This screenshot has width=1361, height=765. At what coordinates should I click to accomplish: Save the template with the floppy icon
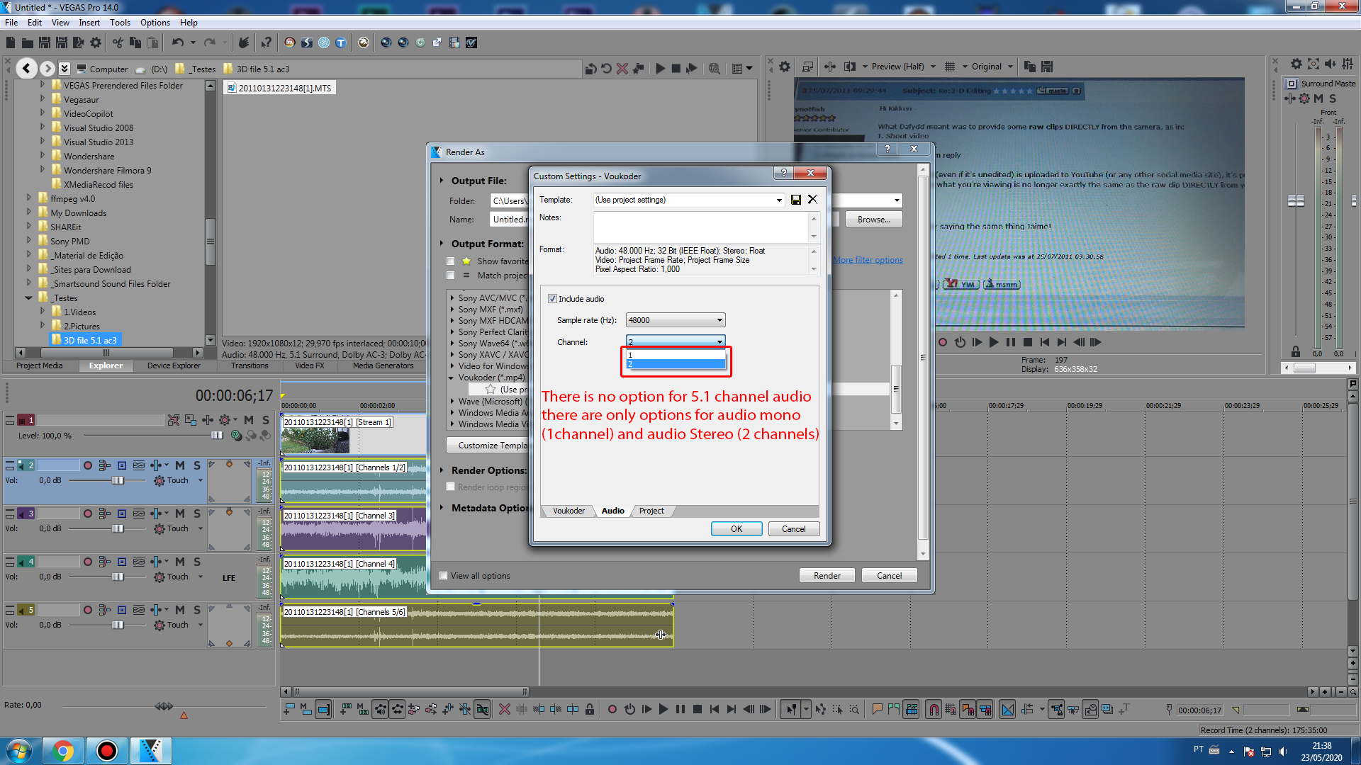[x=796, y=200]
